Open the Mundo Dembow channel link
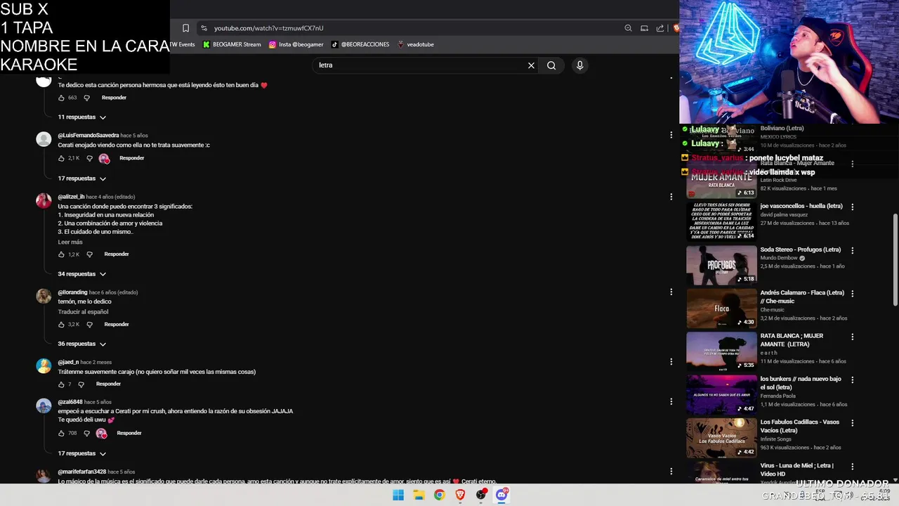Screen dimensions: 899x506 779,258
